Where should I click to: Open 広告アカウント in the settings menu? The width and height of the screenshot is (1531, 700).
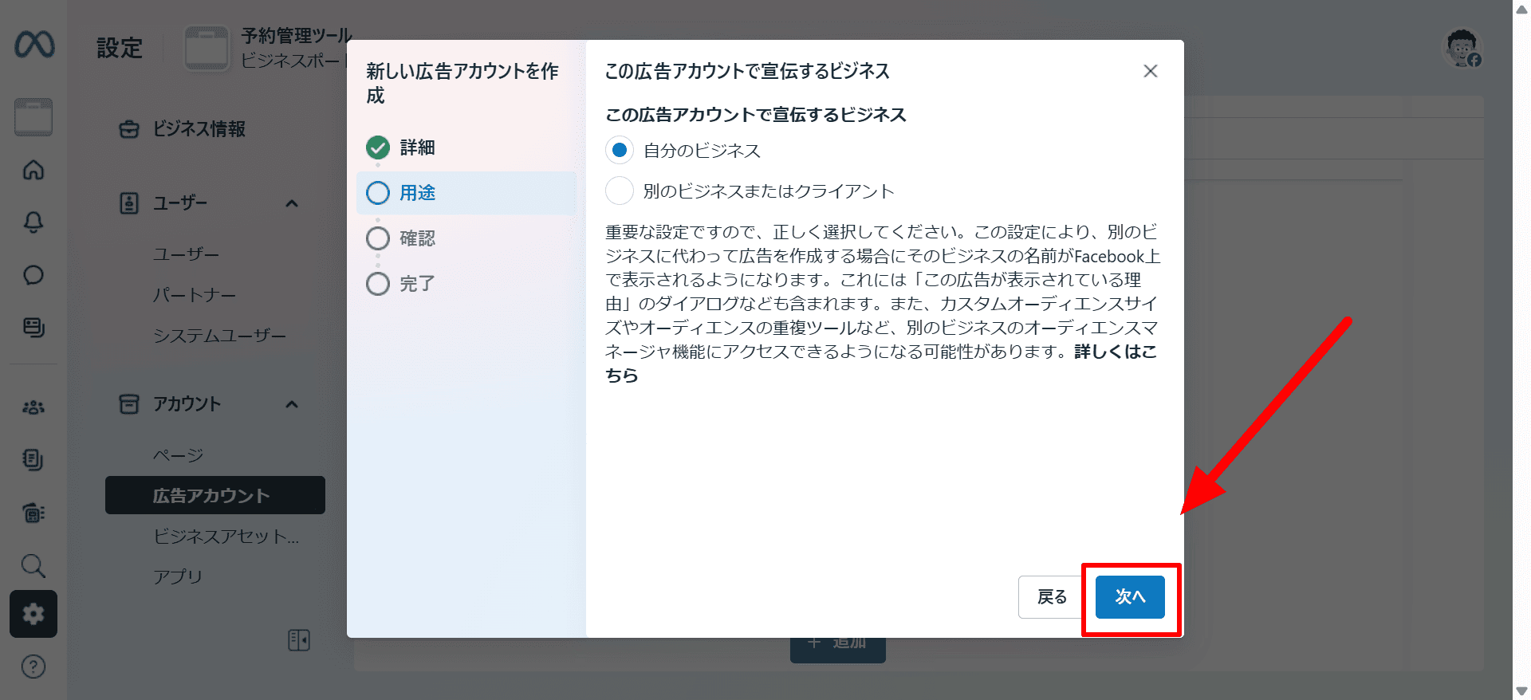click(215, 495)
